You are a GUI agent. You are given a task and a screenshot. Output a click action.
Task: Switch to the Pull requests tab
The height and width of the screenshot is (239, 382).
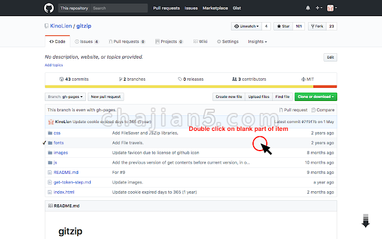[127, 41]
